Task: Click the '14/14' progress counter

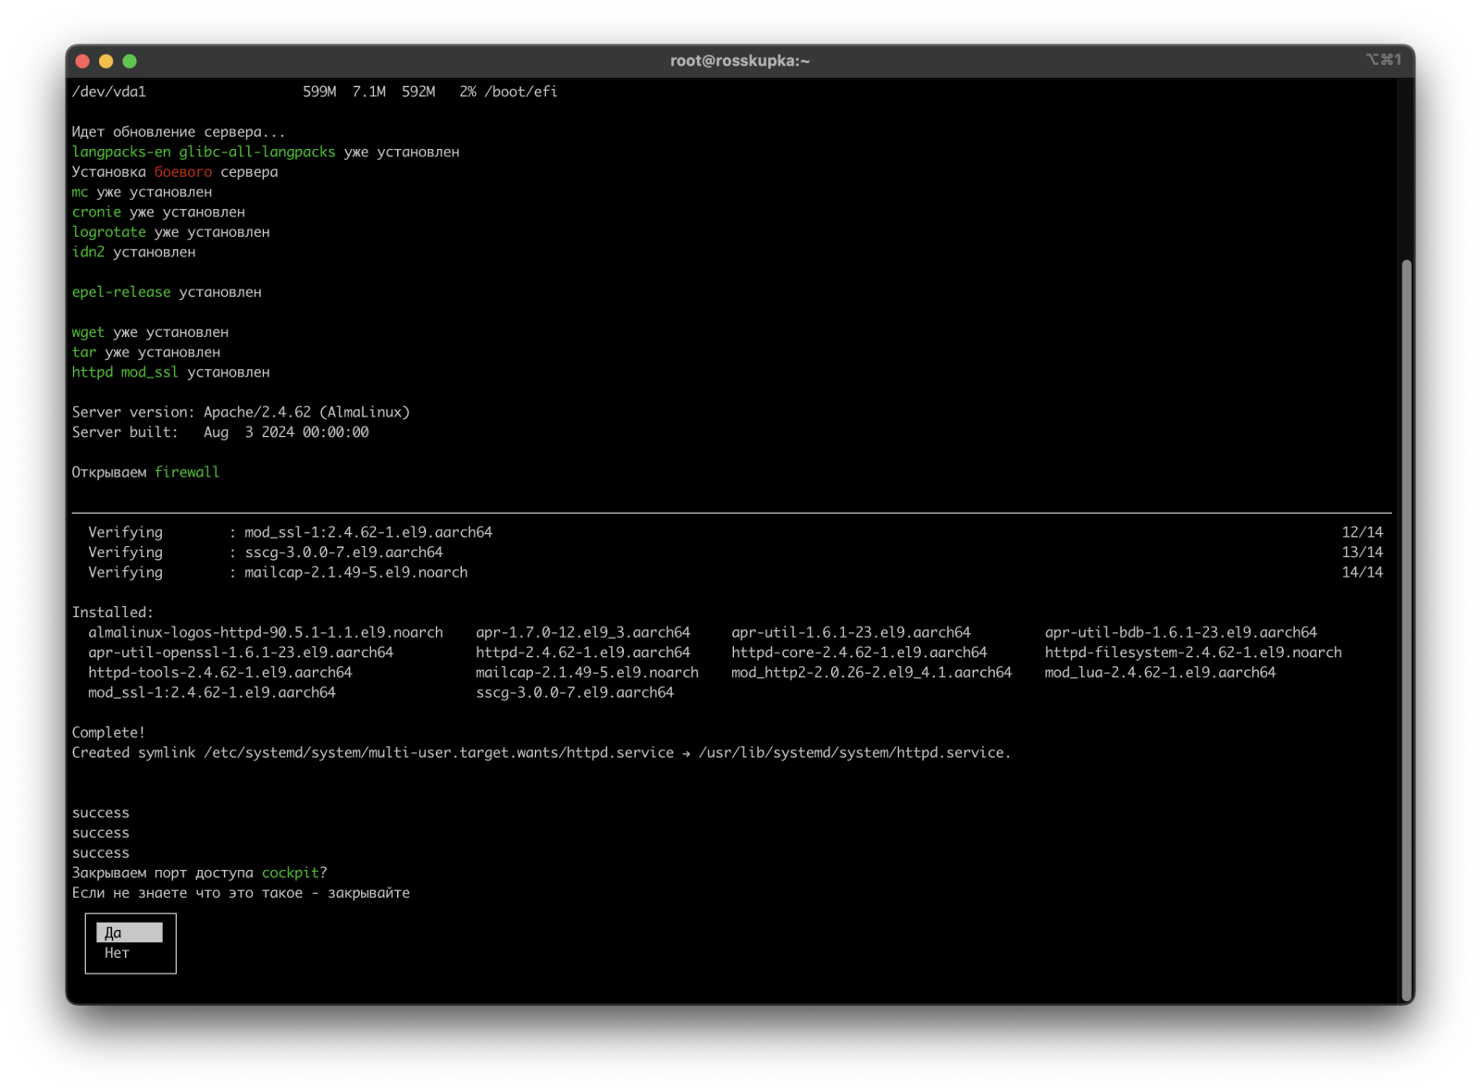Action: coord(1363,573)
